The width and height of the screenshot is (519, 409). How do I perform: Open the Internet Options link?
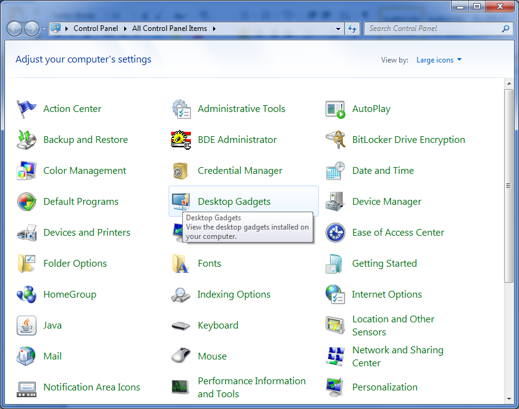pos(387,295)
